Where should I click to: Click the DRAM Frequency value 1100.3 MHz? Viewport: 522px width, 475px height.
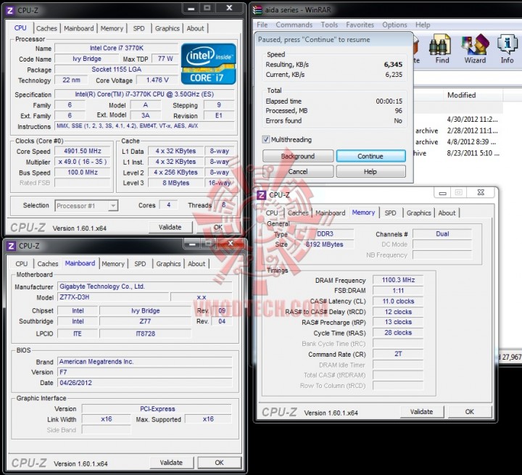point(398,280)
